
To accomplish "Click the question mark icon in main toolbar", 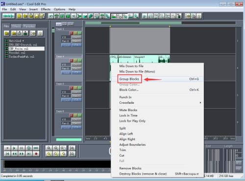I will [x=199, y=16].
